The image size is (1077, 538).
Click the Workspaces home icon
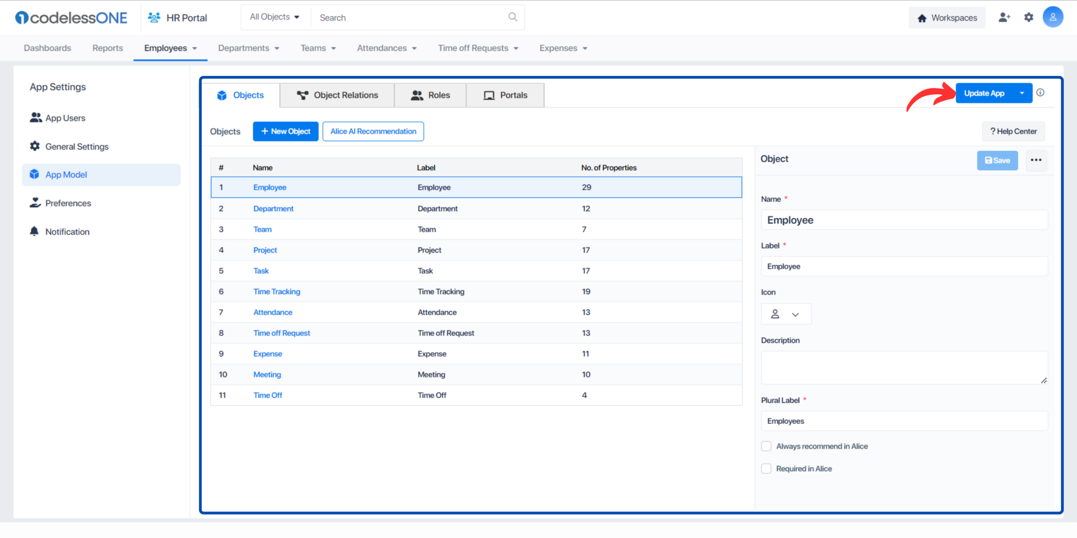pyautogui.click(x=922, y=18)
